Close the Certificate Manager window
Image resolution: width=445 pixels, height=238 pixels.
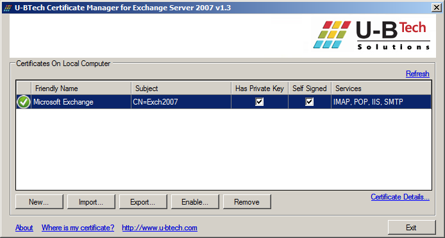tap(437, 8)
